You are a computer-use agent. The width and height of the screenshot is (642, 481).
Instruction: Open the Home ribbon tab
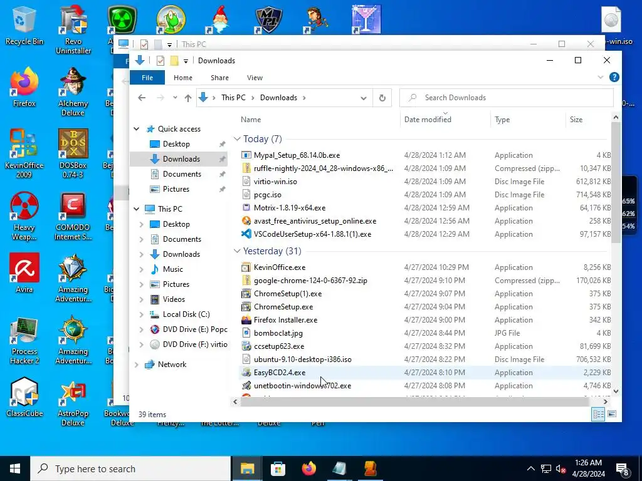point(183,78)
